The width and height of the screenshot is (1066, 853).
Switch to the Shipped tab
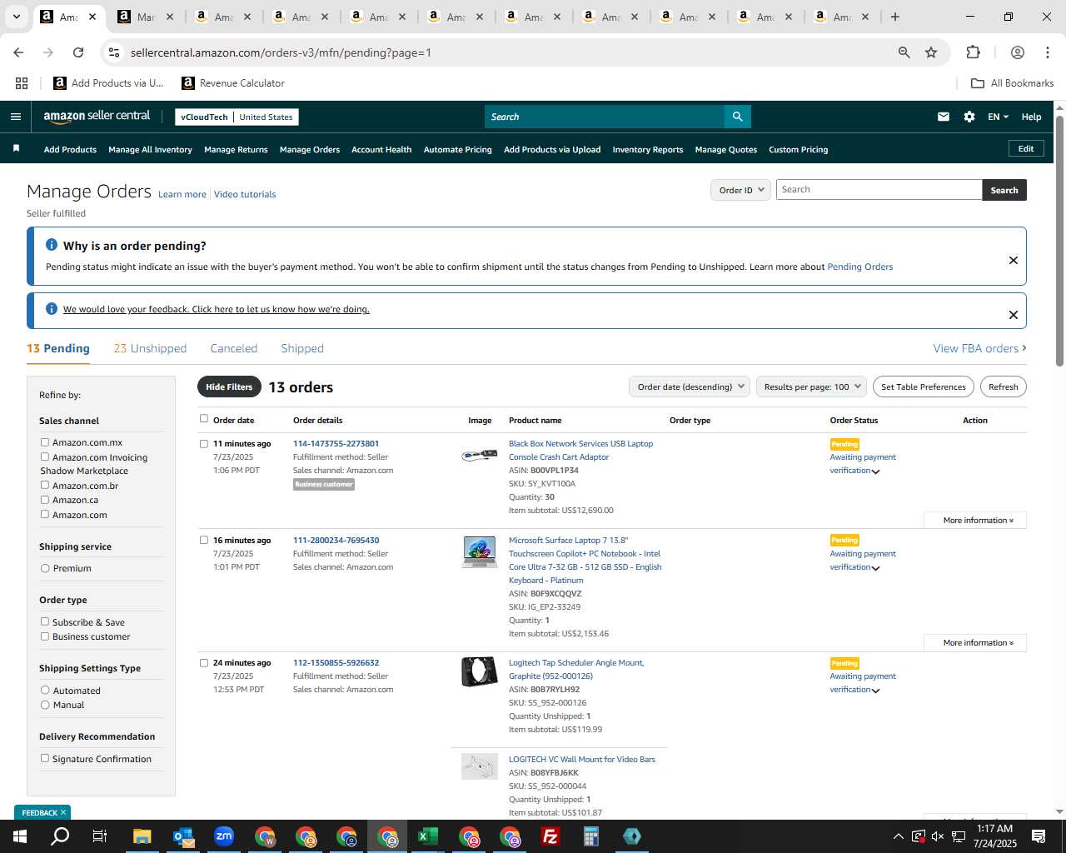pyautogui.click(x=302, y=348)
